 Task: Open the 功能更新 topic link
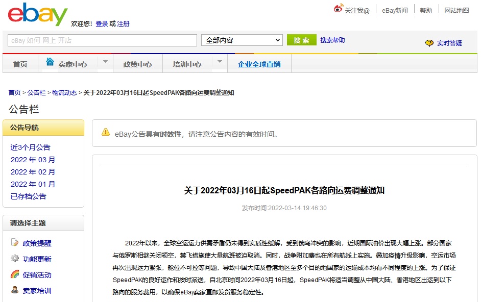point(37,259)
